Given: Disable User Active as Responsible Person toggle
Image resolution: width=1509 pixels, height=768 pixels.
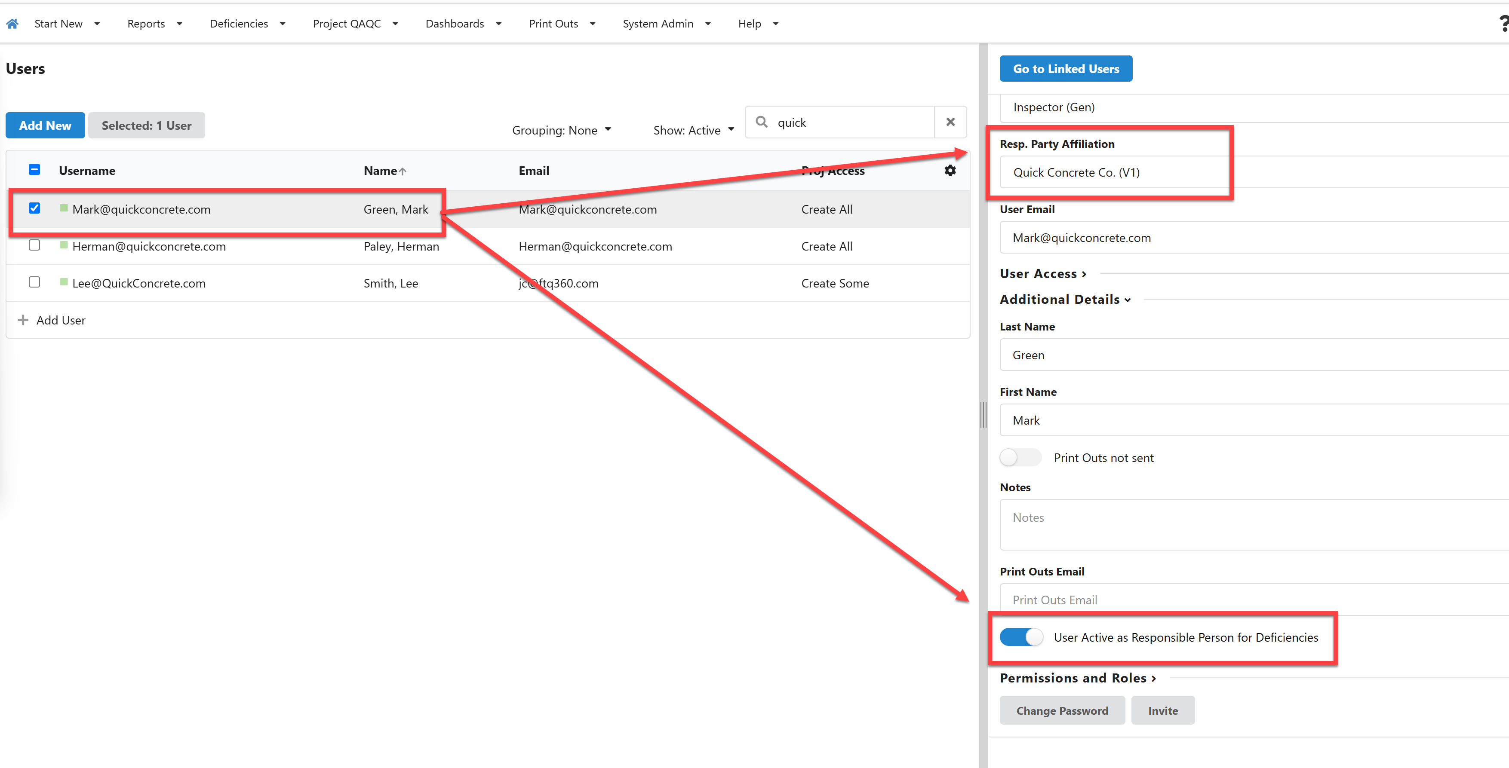Looking at the screenshot, I should point(1021,637).
